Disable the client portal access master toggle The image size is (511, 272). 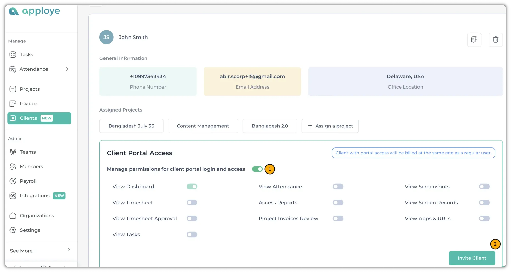click(257, 169)
